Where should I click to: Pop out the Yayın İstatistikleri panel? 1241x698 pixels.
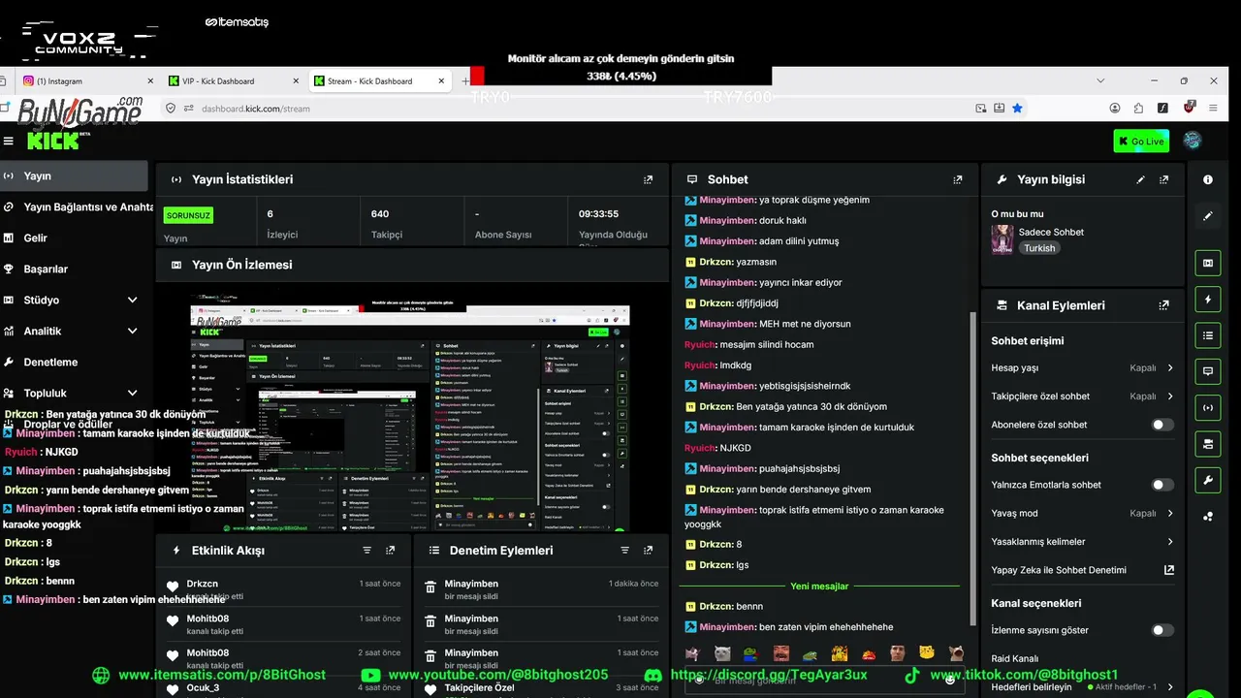tap(649, 179)
